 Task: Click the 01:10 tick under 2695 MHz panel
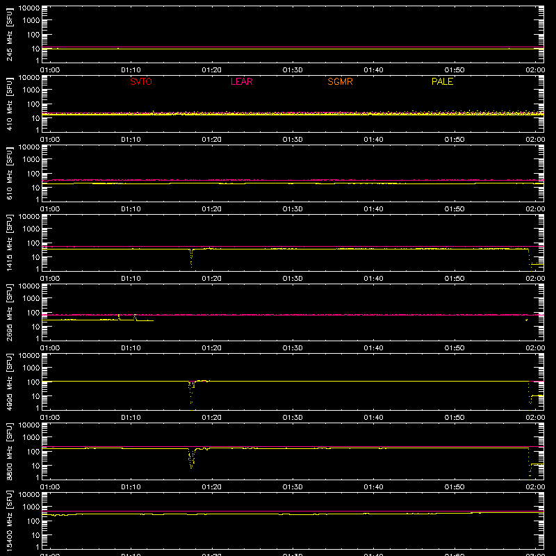(x=131, y=348)
